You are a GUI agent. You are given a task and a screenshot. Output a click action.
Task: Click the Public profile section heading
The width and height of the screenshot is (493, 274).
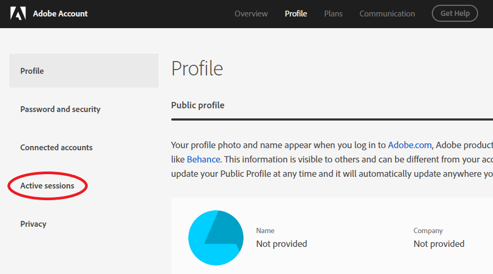click(x=198, y=105)
